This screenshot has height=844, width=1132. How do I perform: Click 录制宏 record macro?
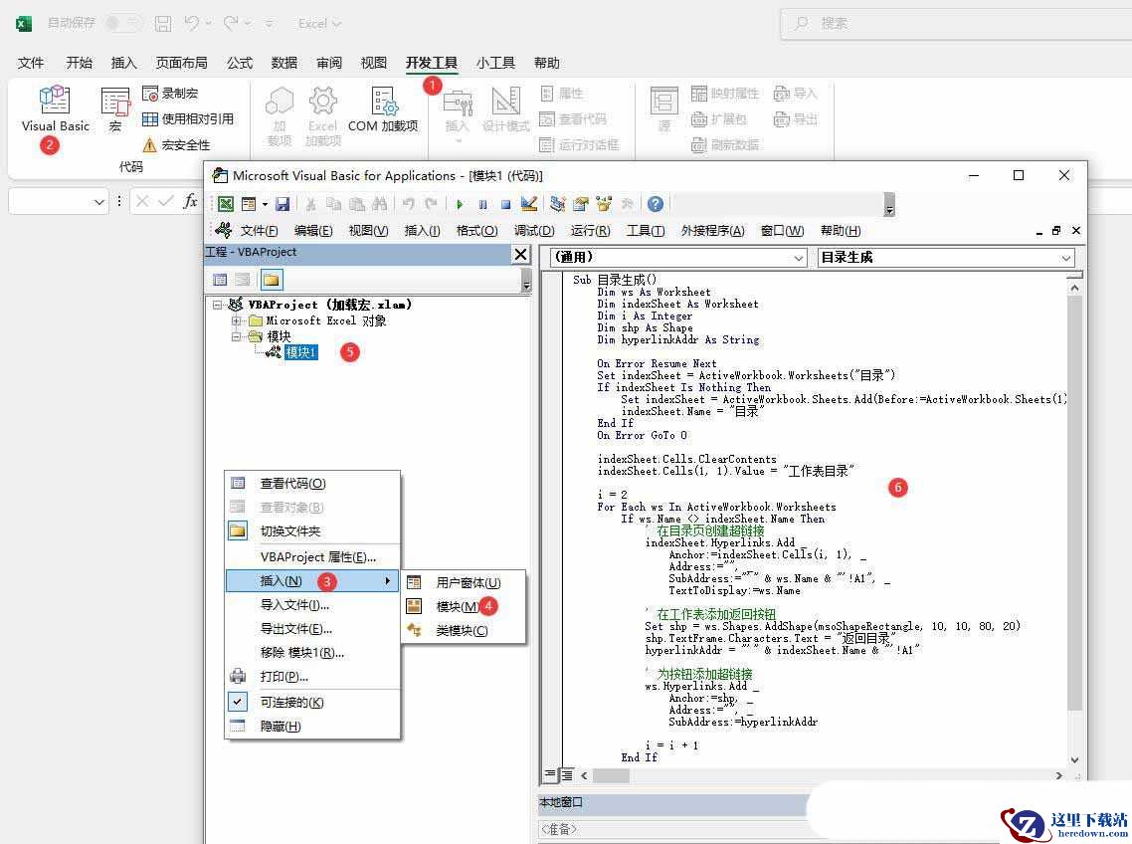click(x=170, y=94)
